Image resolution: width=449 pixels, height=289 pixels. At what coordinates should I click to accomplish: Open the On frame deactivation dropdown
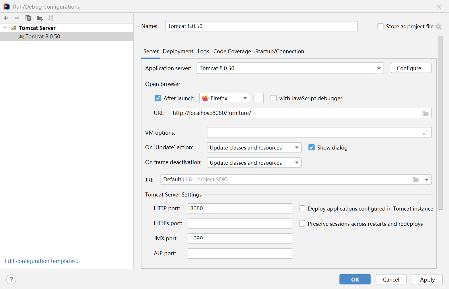point(254,162)
